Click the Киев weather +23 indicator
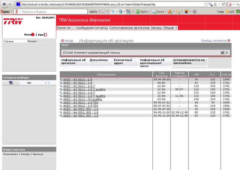The width and height of the screenshot is (240, 170). click(226, 12)
